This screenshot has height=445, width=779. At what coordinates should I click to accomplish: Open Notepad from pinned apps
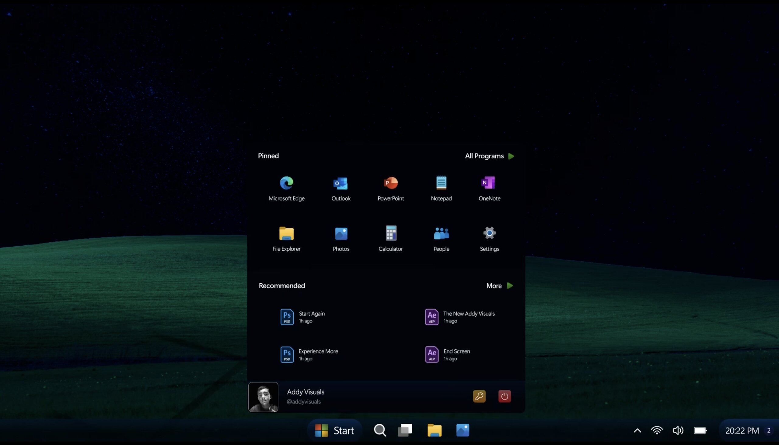pos(441,188)
